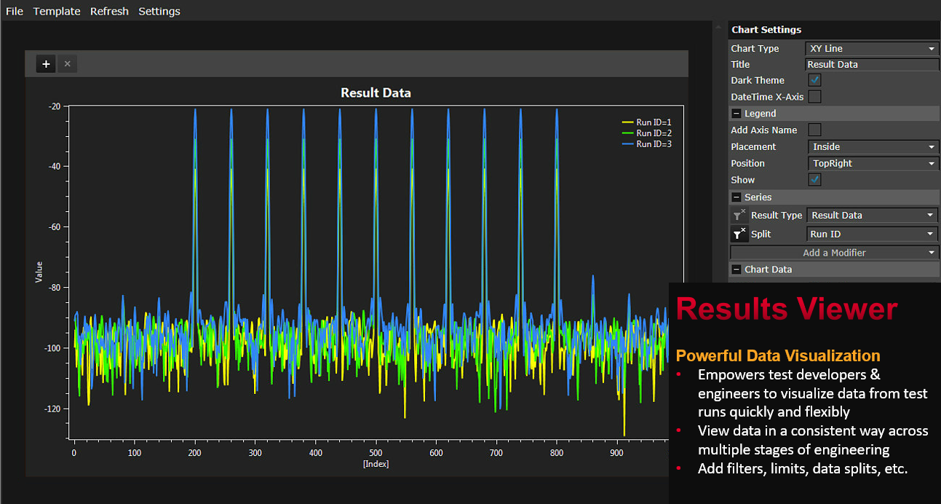Collapse the Legend section

[736, 114]
